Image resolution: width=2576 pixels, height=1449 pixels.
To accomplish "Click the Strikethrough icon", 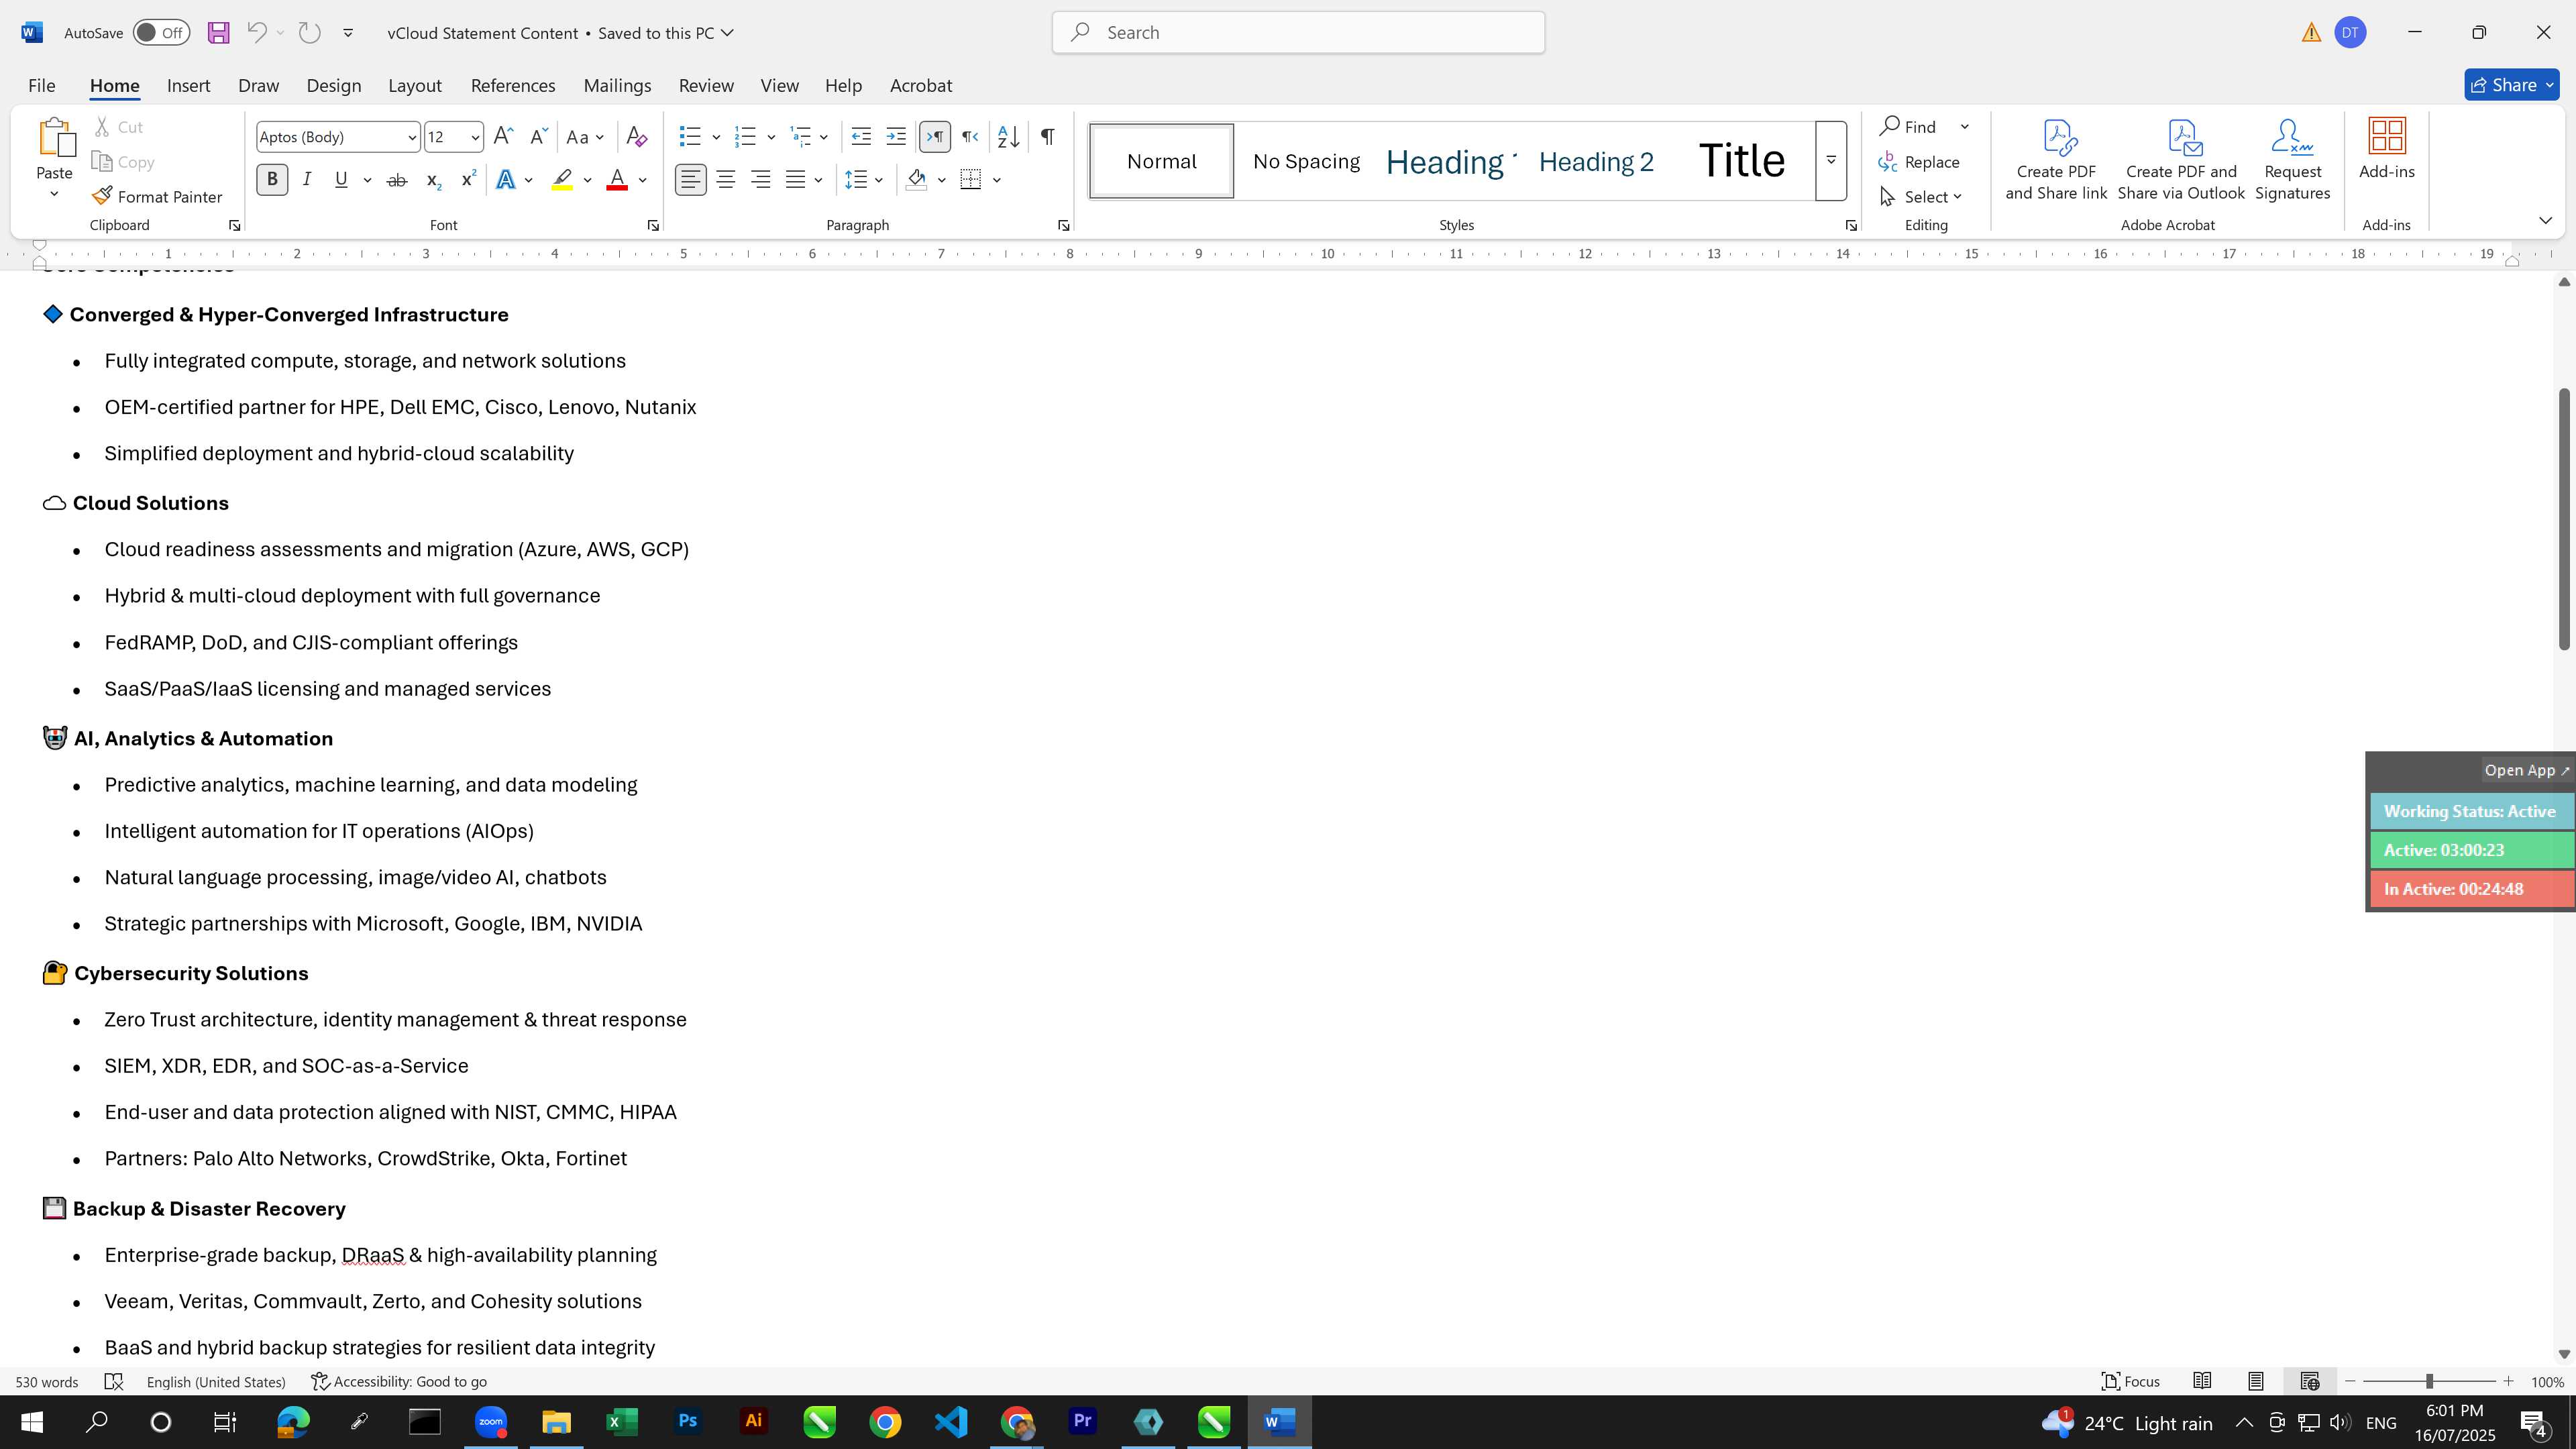I will (x=396, y=180).
